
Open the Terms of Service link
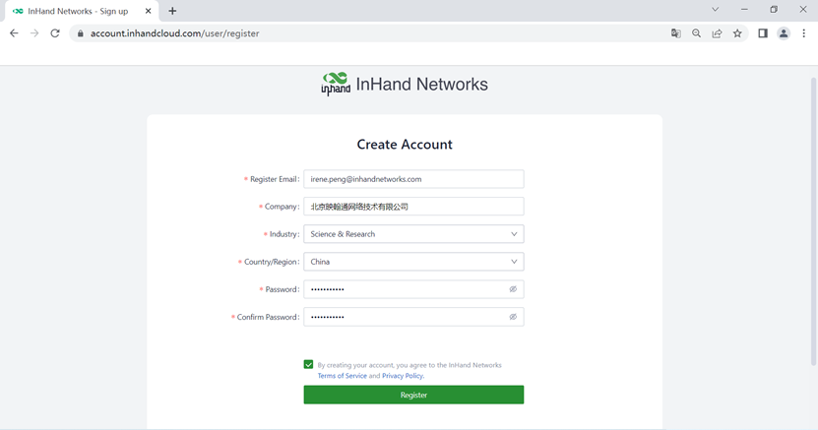tap(343, 376)
